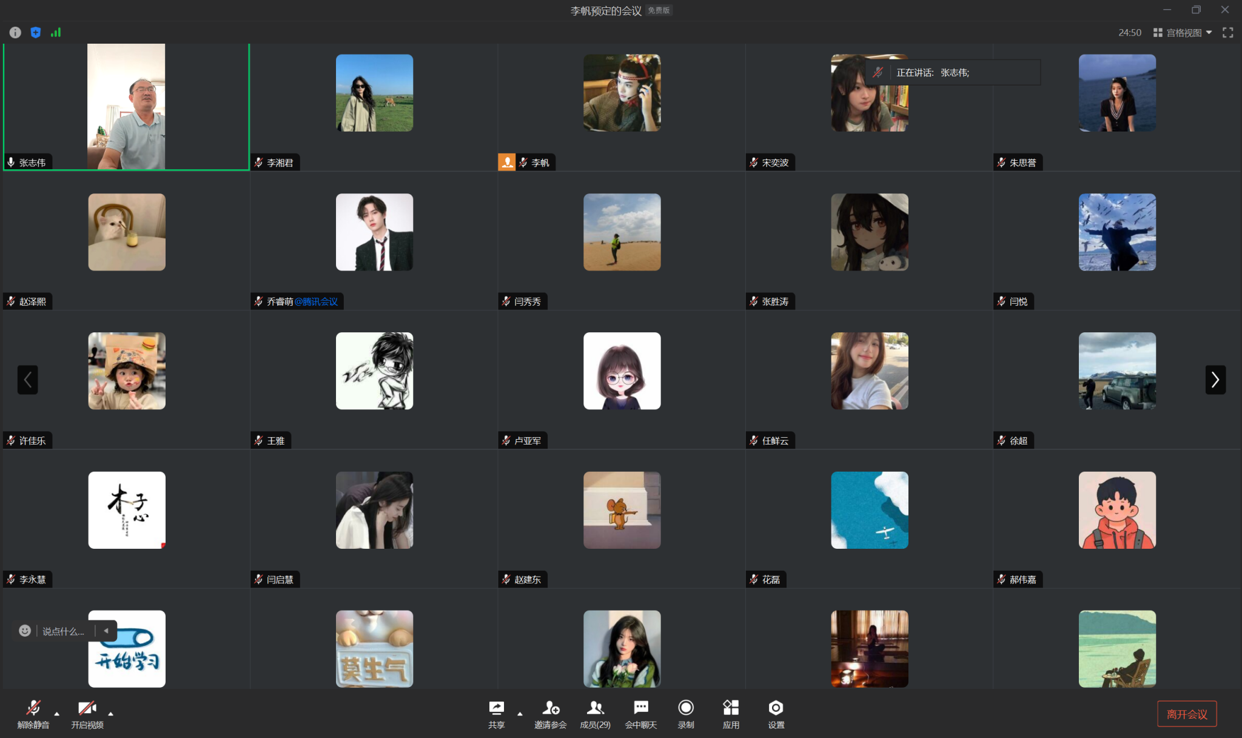Click the red leave meeting button
This screenshot has height=738, width=1242.
pos(1187,714)
